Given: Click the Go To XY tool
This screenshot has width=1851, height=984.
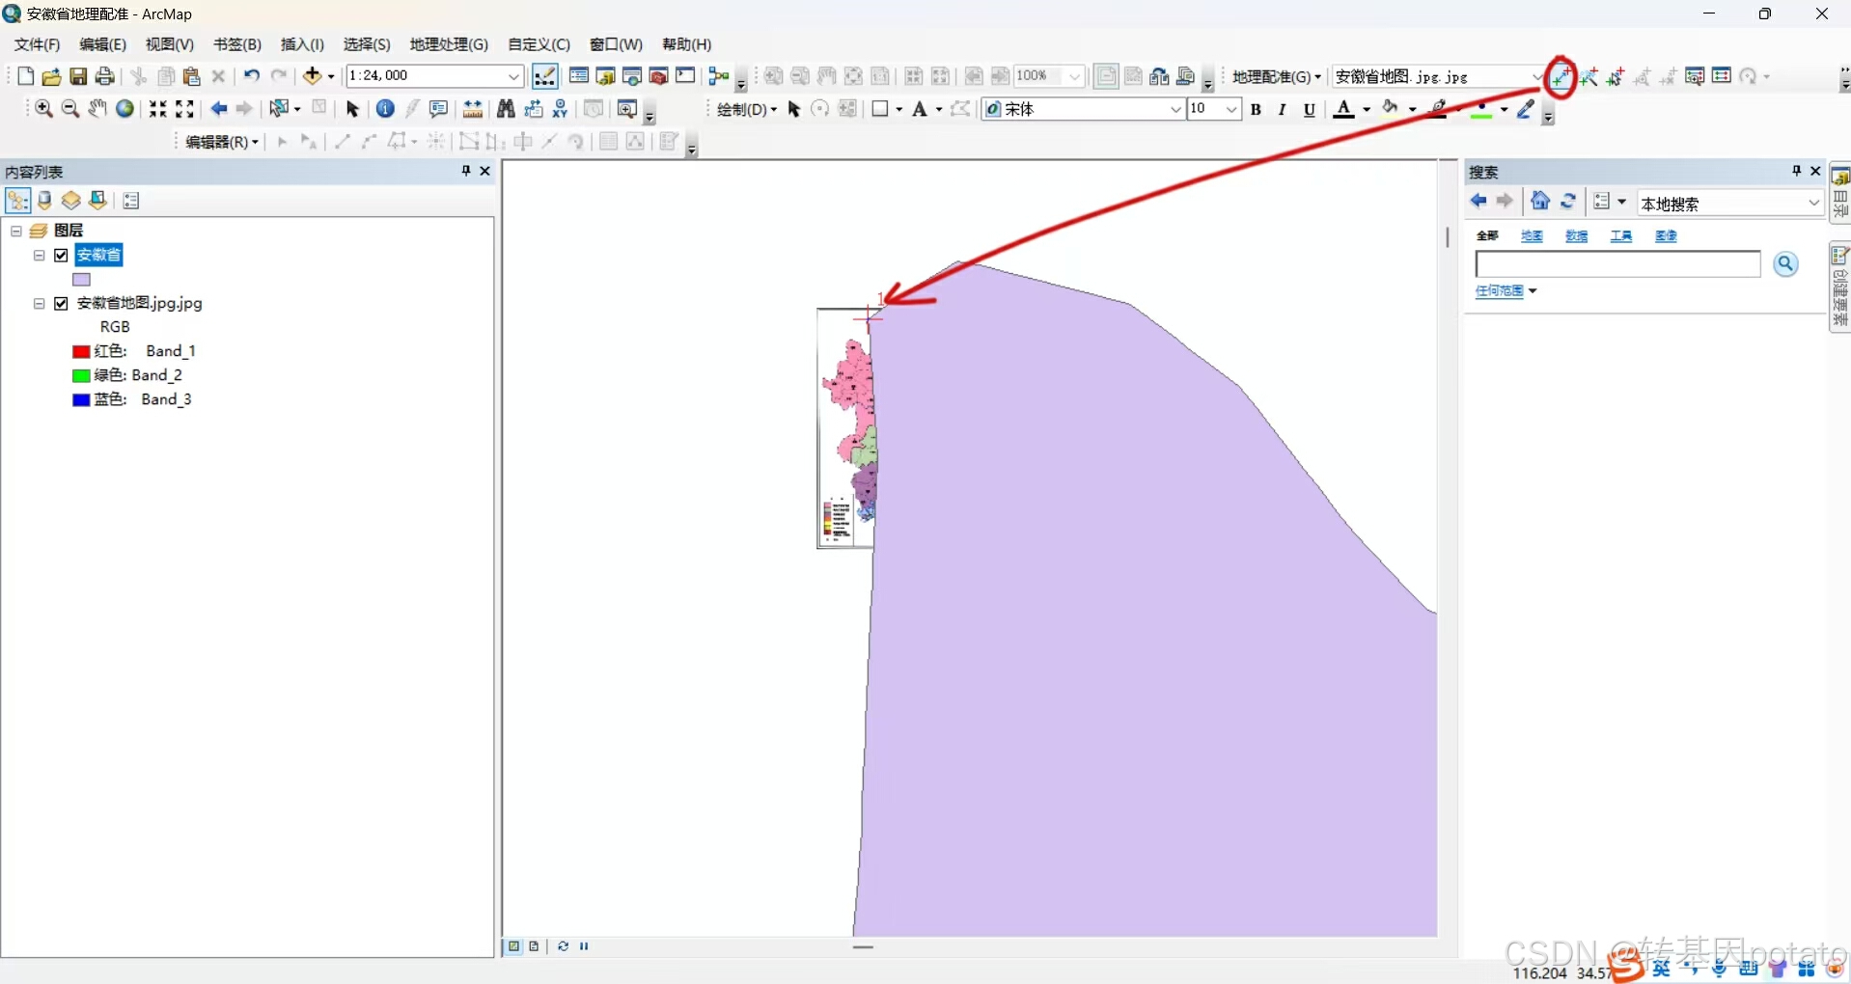Looking at the screenshot, I should [560, 109].
